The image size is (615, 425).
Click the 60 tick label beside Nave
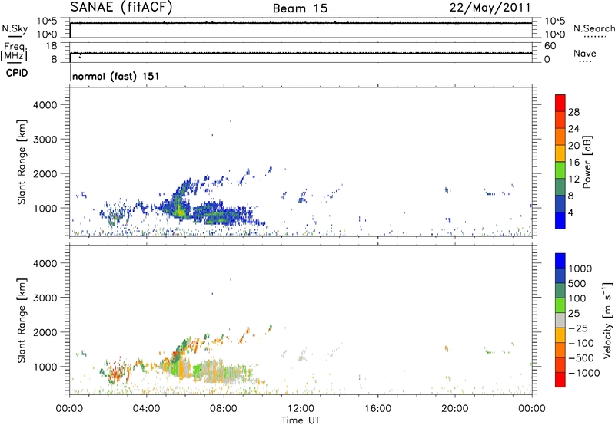point(550,46)
